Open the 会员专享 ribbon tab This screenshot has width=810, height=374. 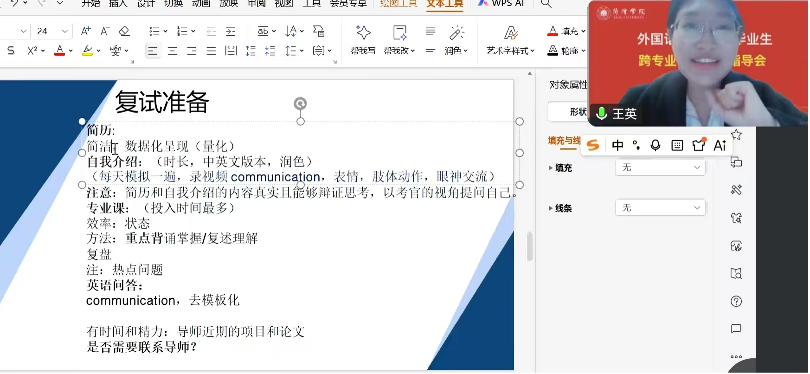(348, 4)
